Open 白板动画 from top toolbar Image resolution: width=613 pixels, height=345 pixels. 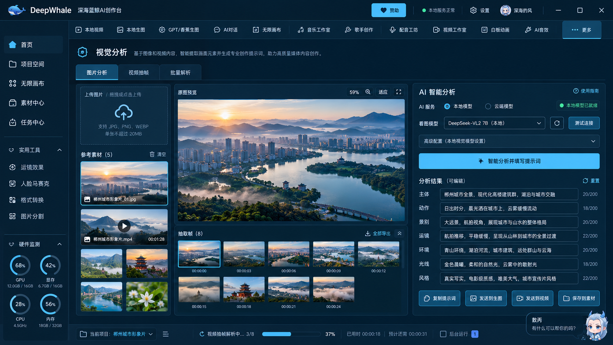click(495, 30)
